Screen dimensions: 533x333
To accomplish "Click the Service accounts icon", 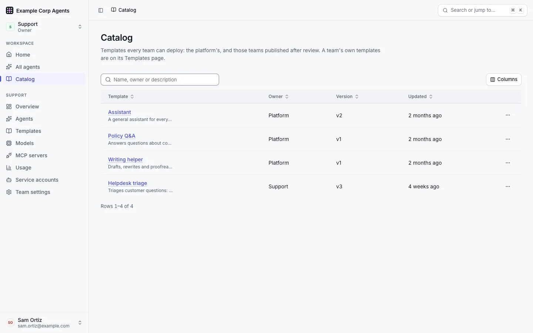I will click(9, 180).
